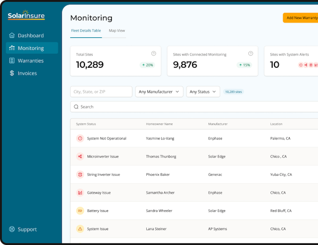Click the Add New Warranty button

[x=301, y=18]
